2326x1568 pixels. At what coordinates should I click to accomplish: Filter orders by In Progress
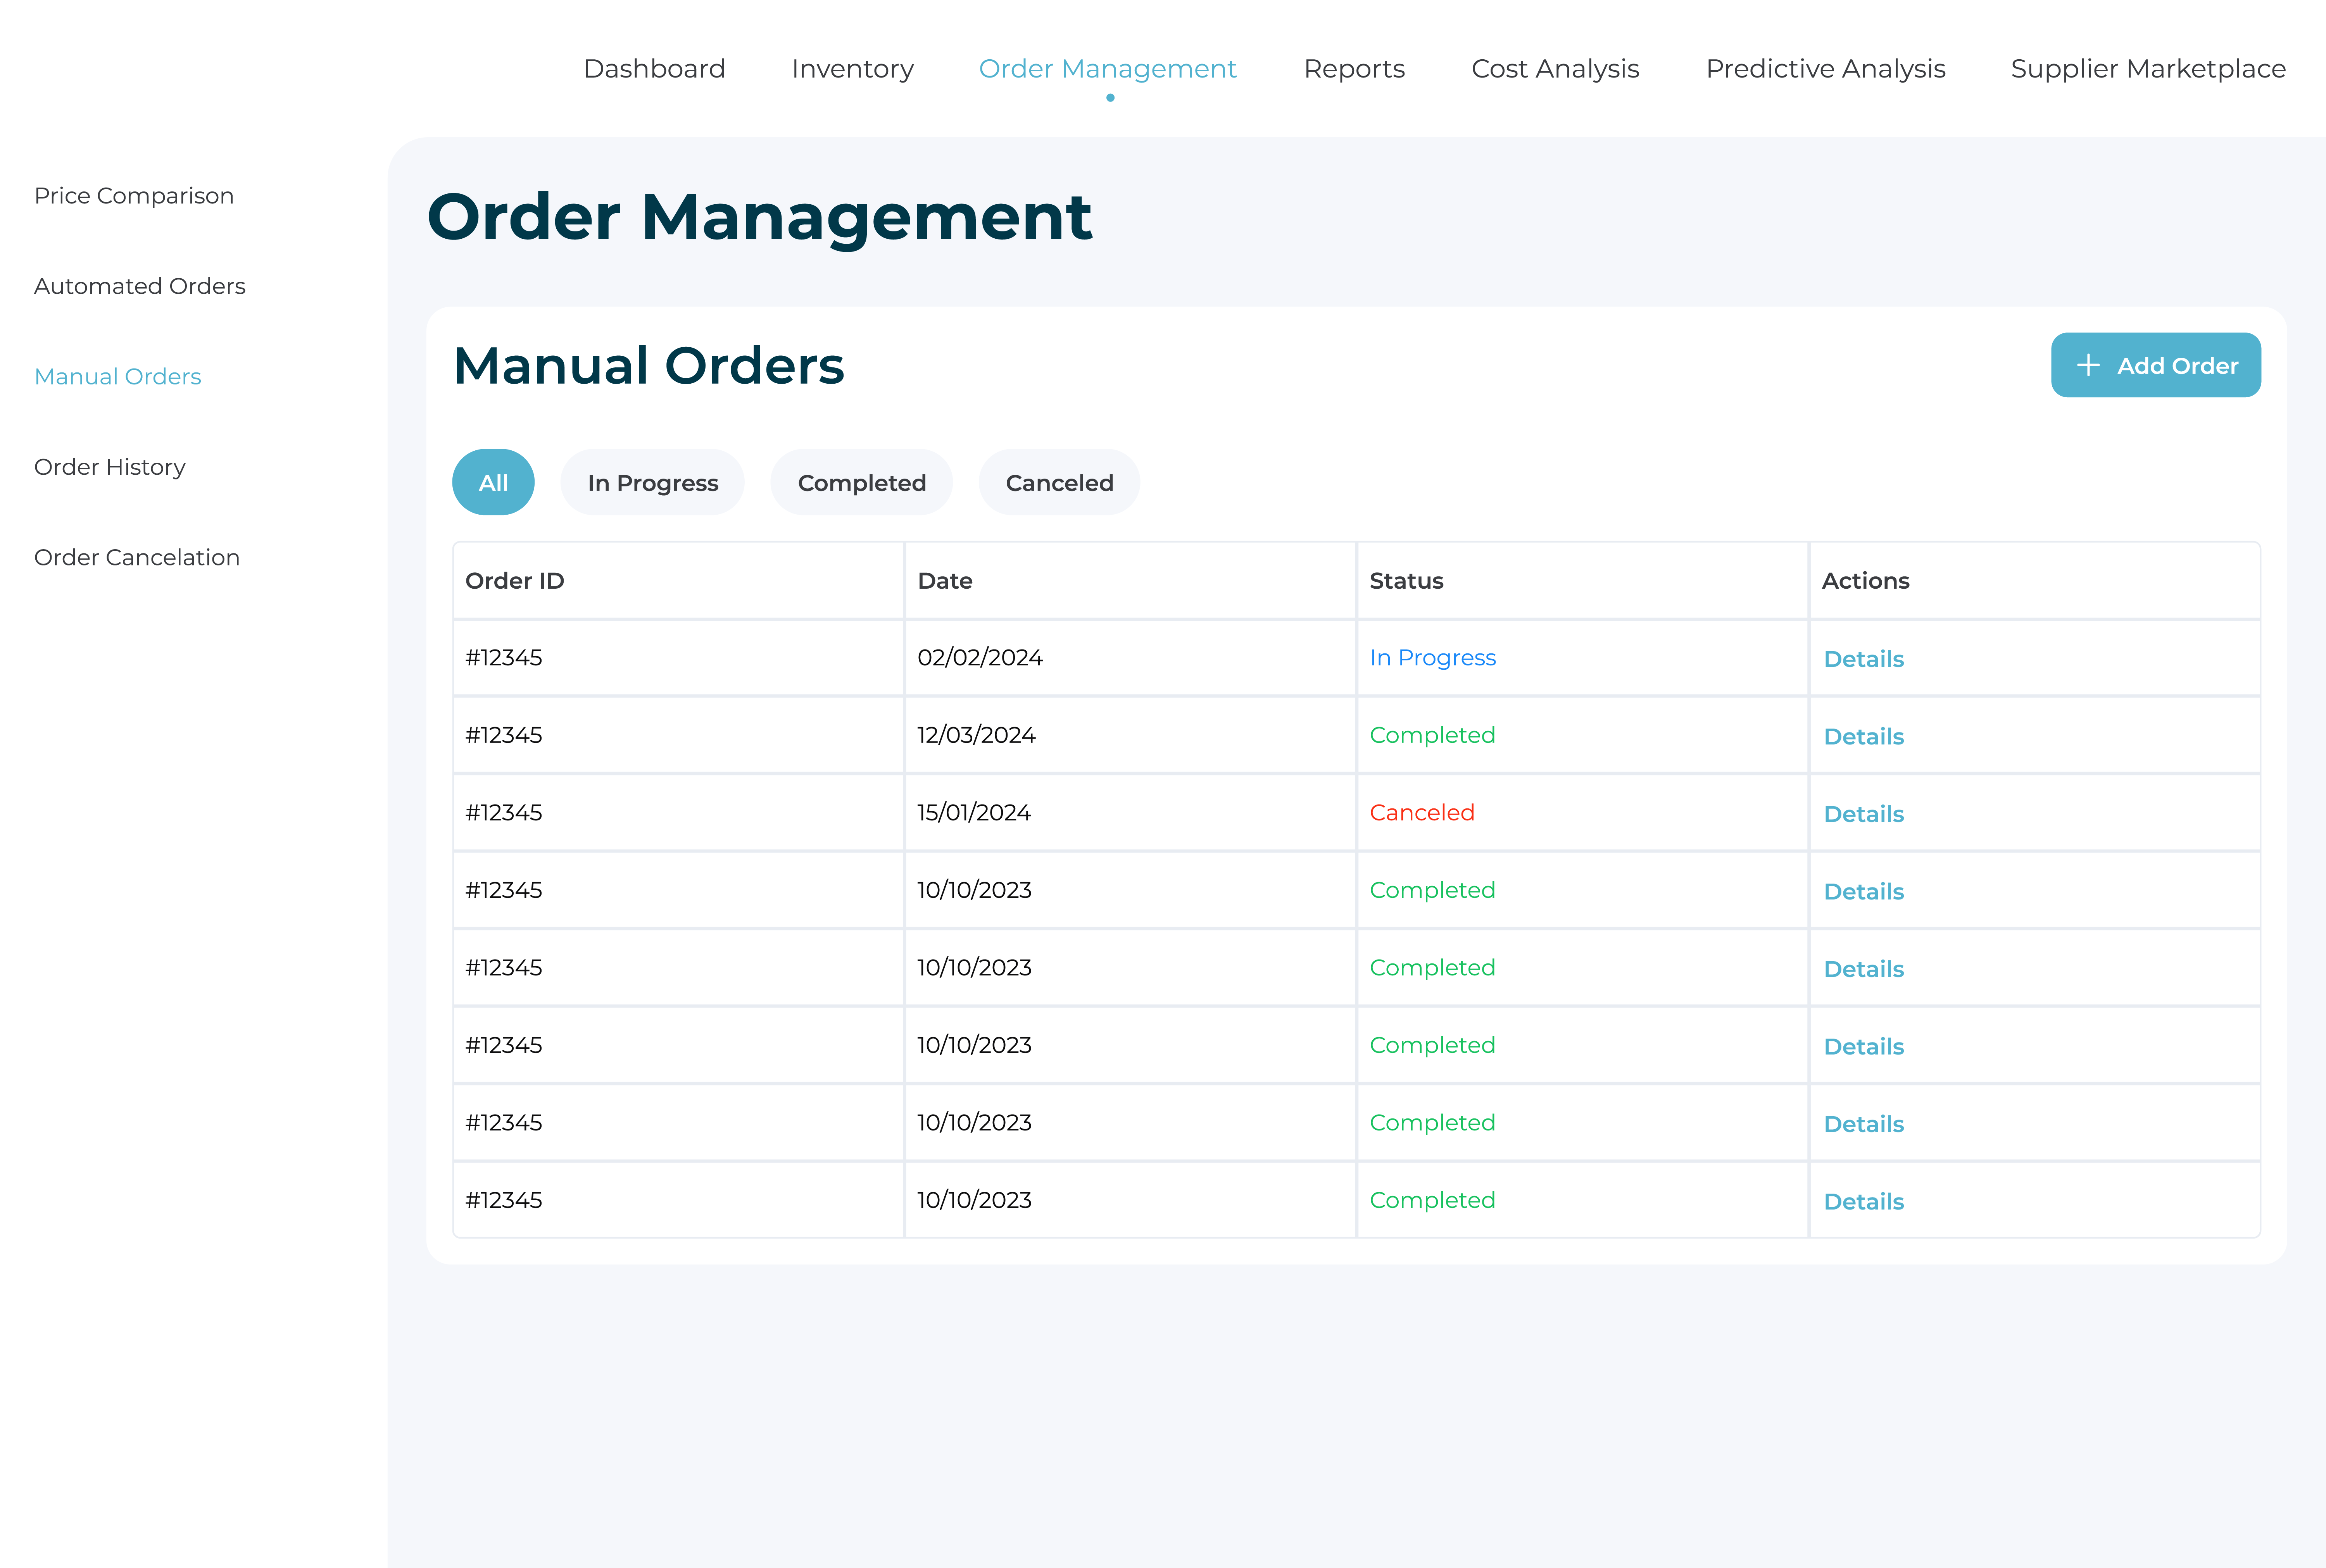[x=652, y=483]
